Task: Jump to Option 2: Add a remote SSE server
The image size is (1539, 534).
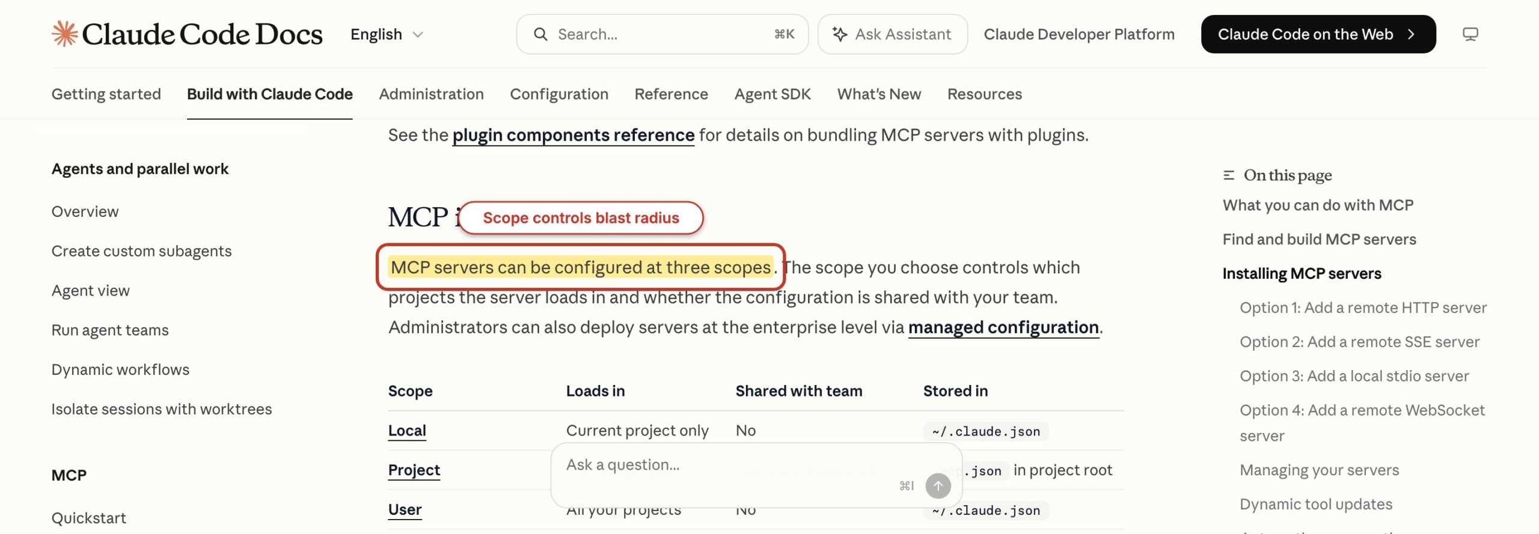Action: [x=1359, y=342]
